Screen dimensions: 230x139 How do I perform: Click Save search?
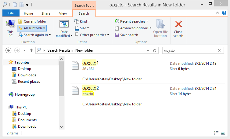click(x=126, y=35)
